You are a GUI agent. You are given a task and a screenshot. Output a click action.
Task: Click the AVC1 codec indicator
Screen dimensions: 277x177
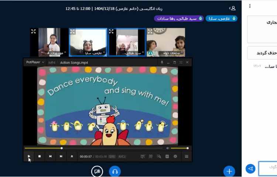pyautogui.click(x=122, y=157)
